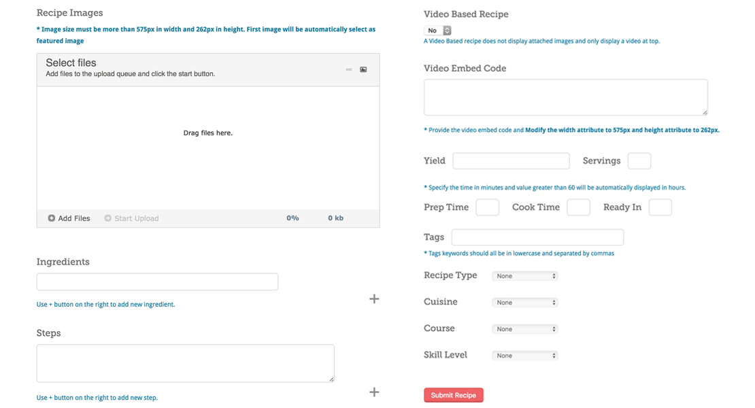Click the Steps textarea resize handle

click(x=331, y=379)
